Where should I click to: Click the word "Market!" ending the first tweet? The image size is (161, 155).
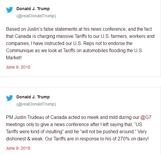(x=14, y=58)
